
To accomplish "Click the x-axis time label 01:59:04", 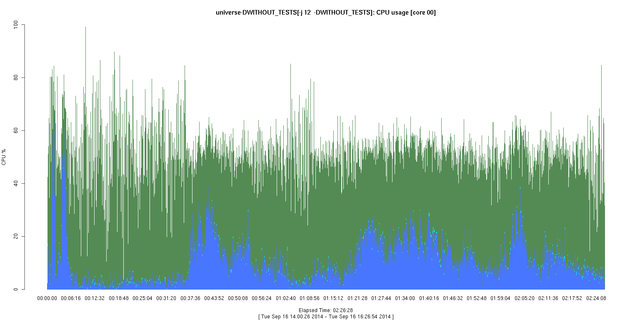I will 500,298.
